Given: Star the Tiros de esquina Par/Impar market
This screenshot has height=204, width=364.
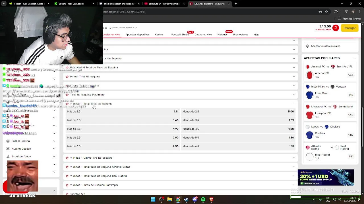Looking at the screenshot, I should [x=67, y=95].
